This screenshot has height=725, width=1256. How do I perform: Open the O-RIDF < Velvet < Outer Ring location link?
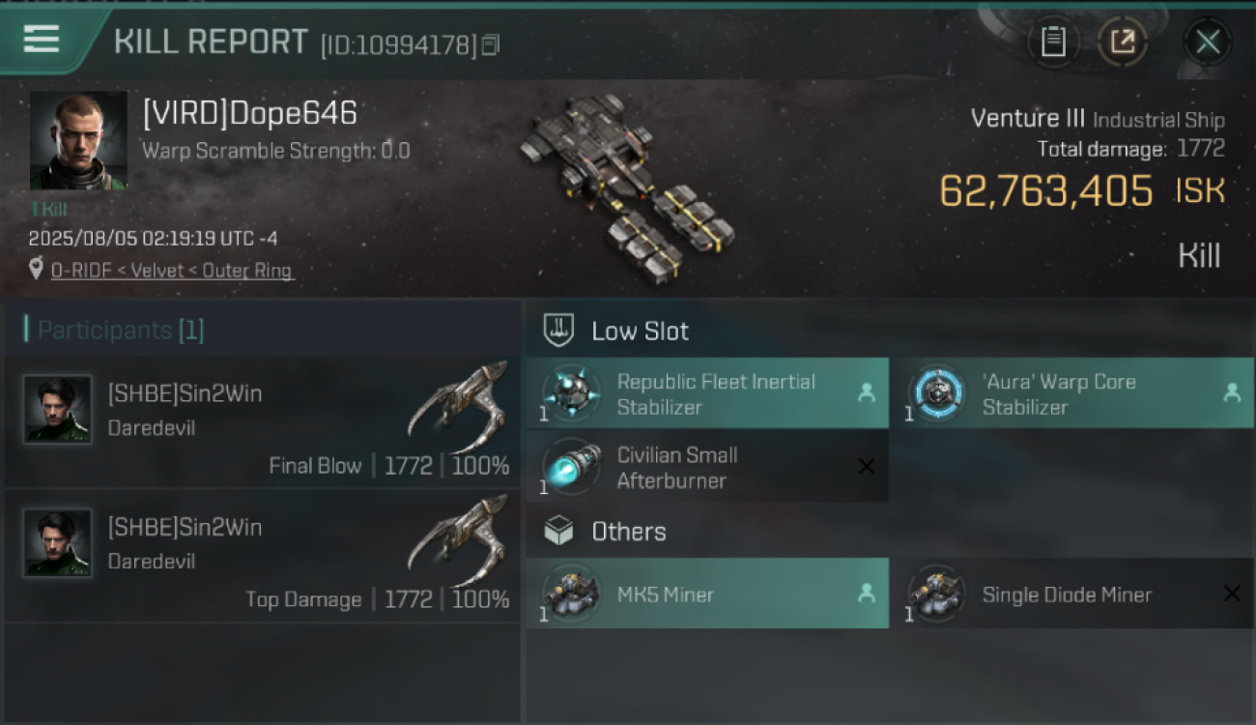[171, 271]
